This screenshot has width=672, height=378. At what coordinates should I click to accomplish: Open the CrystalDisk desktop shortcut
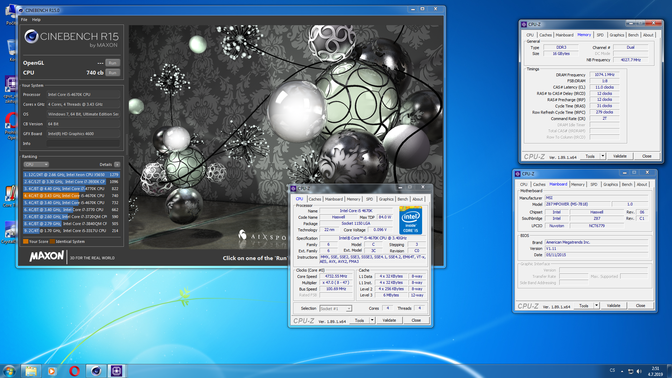[x=9, y=233]
